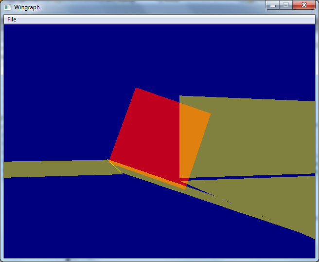This screenshot has height=262, width=319.
Task: Click the Wingraph app icon in title bar
Action: 8,7
